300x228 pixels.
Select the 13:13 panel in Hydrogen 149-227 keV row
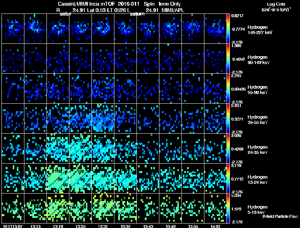(35, 29)
